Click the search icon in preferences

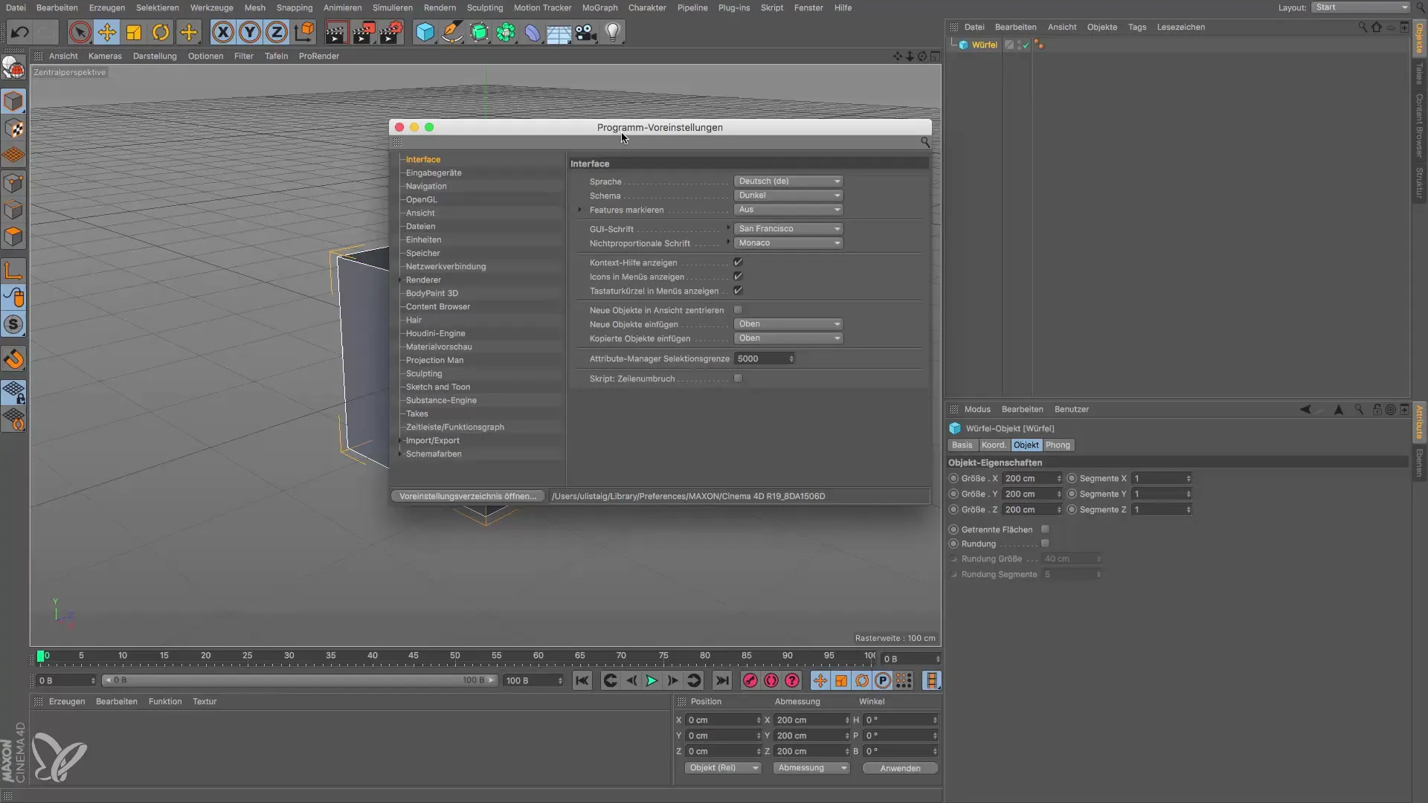[924, 141]
